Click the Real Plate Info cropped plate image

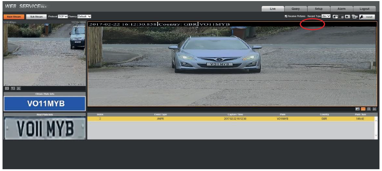point(45,128)
